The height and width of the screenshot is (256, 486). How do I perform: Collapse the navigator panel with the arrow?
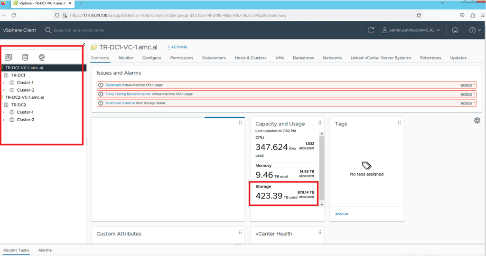[x=84, y=45]
